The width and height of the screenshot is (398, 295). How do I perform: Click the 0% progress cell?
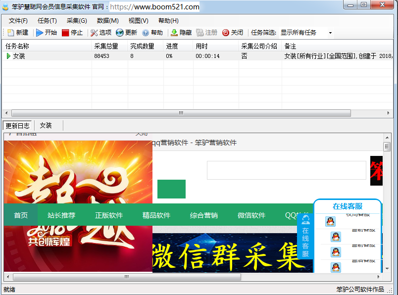pos(169,56)
